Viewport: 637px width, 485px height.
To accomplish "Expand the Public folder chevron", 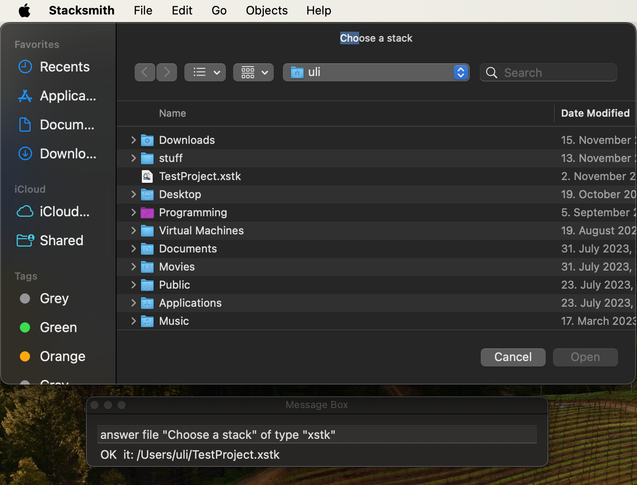I will (133, 285).
